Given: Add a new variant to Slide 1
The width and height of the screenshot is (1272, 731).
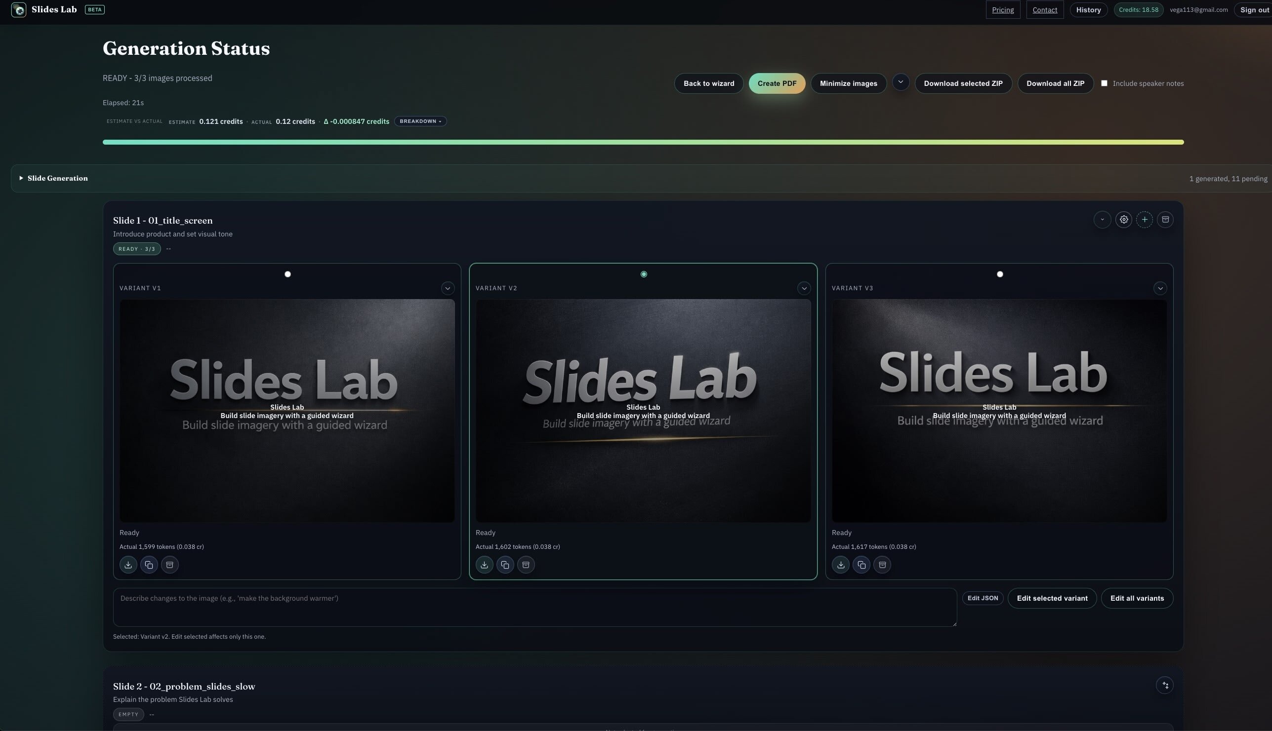Looking at the screenshot, I should (1145, 220).
